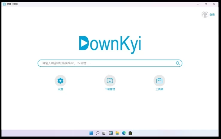Open the 工具箱 toolbox icon
Screen dimensions: 221x139
(x=159, y=81)
